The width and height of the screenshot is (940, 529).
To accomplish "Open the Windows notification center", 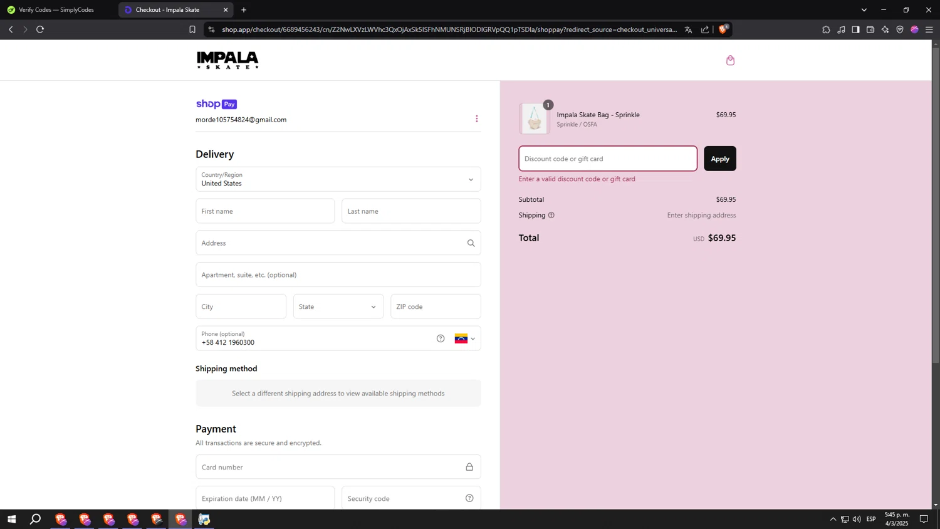I will pyautogui.click(x=924, y=519).
